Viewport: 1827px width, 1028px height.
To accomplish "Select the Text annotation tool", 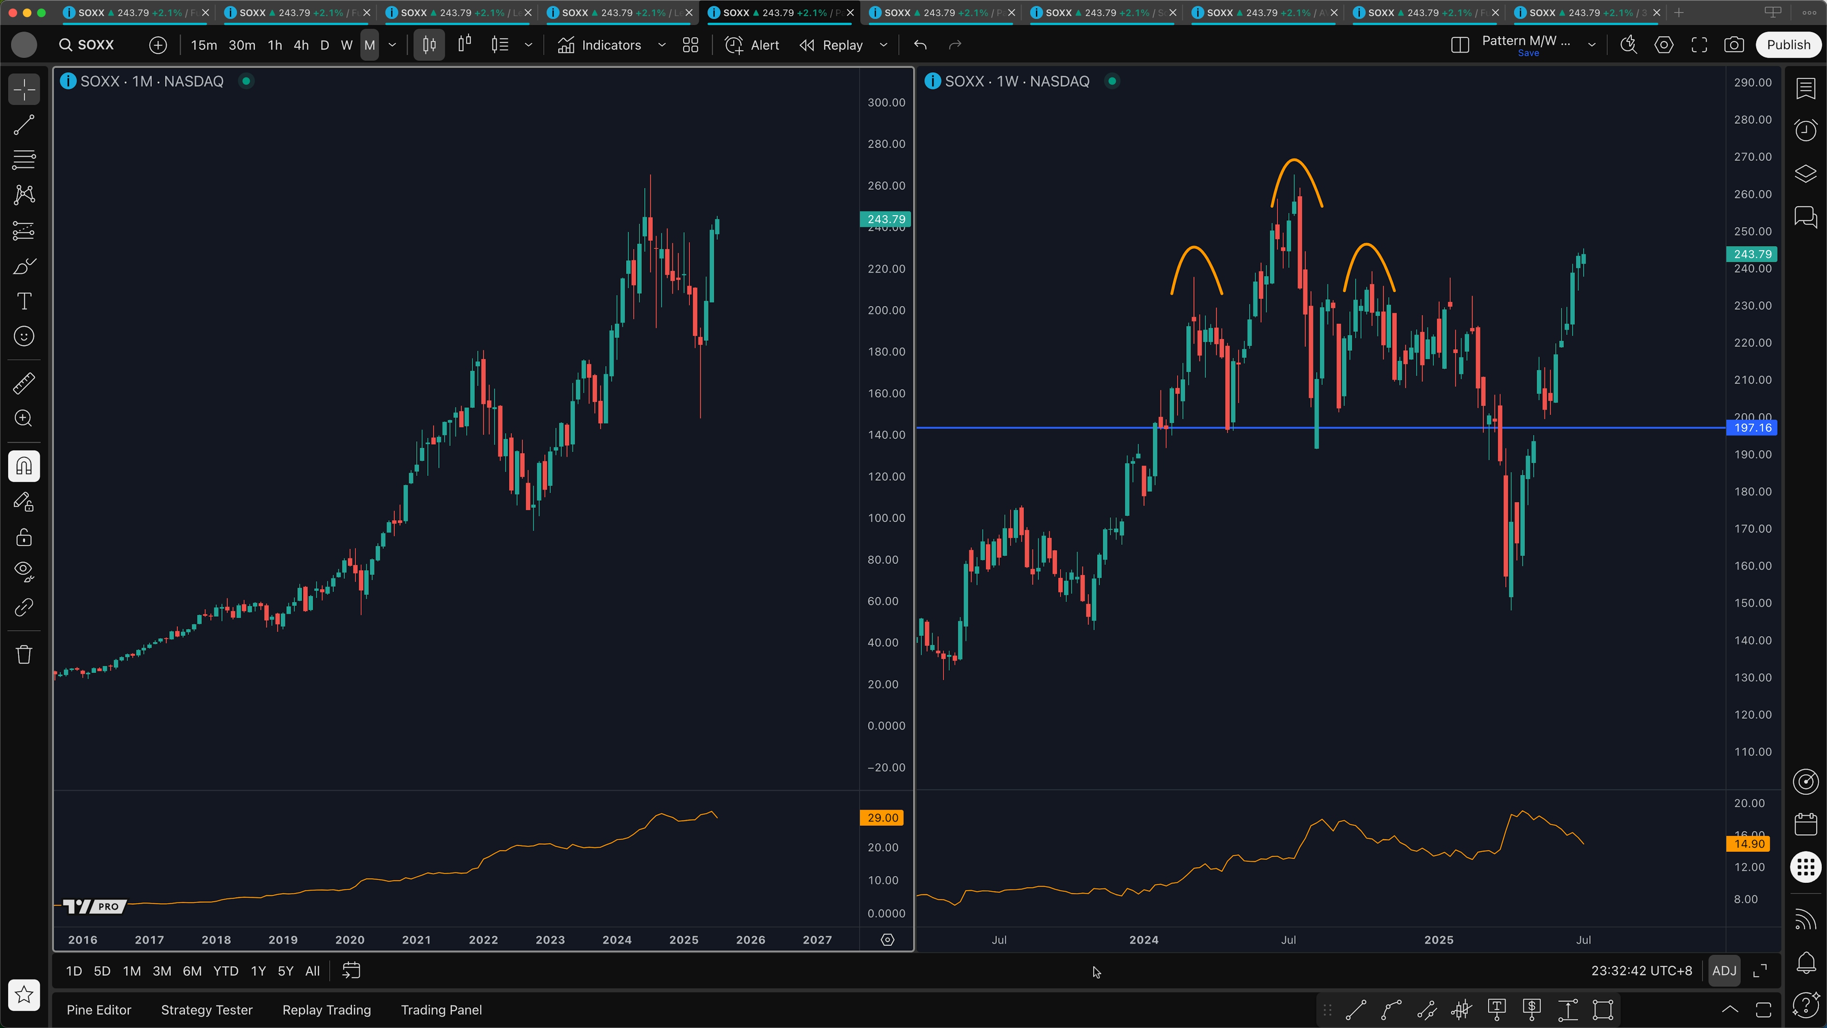I will (24, 302).
